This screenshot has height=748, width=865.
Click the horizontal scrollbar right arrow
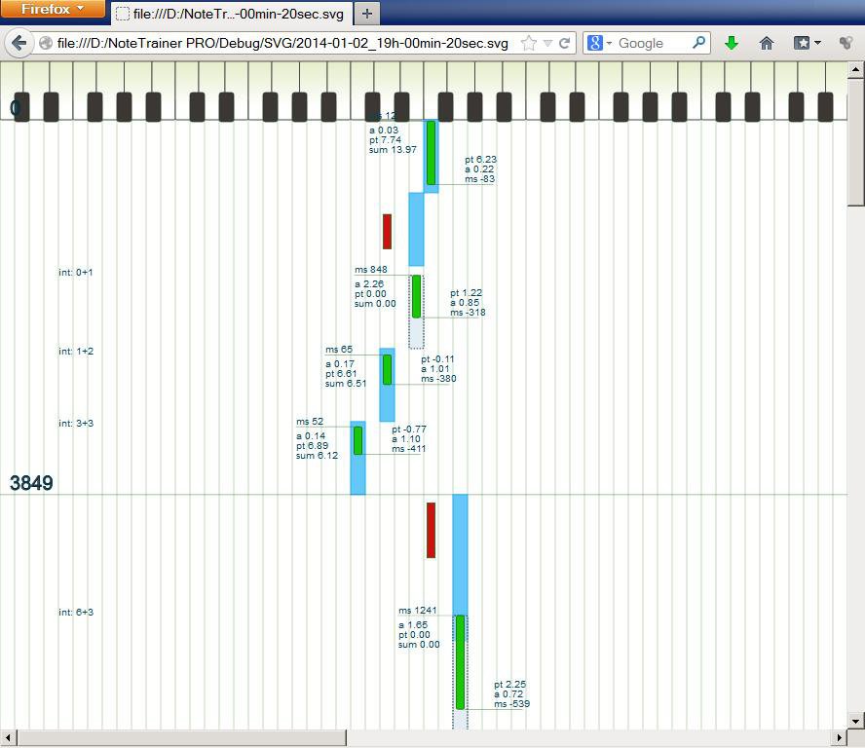pyautogui.click(x=839, y=737)
